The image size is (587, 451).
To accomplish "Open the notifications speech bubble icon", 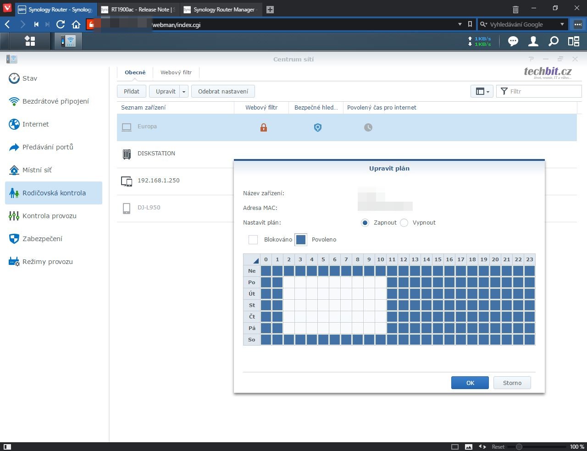I will point(513,41).
